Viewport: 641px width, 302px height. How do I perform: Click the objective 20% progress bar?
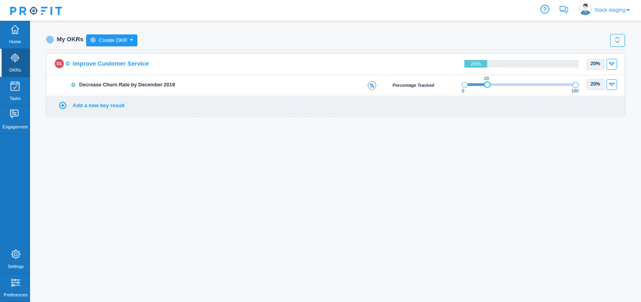point(521,64)
